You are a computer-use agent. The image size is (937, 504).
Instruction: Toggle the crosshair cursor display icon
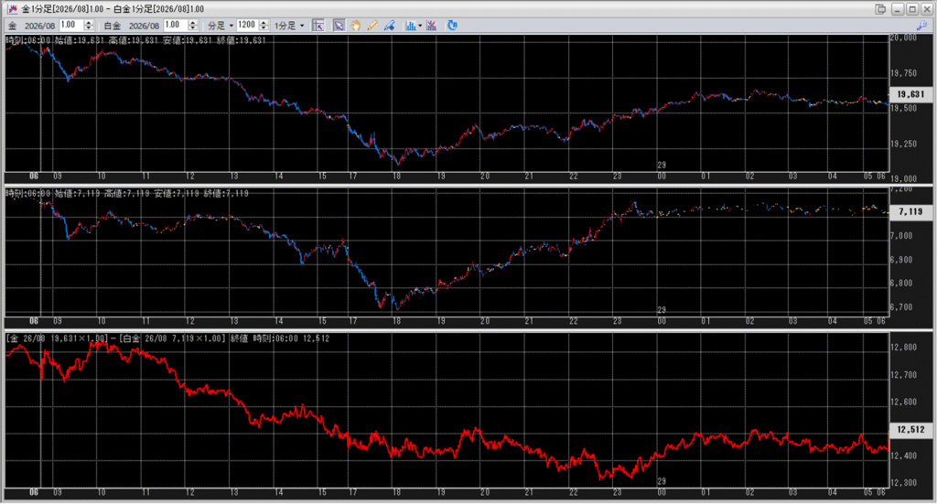pos(318,26)
